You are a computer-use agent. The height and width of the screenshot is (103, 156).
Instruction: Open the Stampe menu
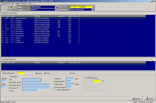tap(24, 4)
